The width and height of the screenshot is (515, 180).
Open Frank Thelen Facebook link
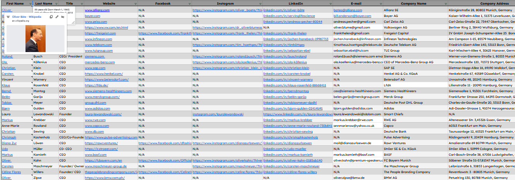165,33
